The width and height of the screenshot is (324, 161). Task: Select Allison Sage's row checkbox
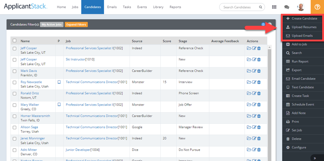(x=14, y=128)
